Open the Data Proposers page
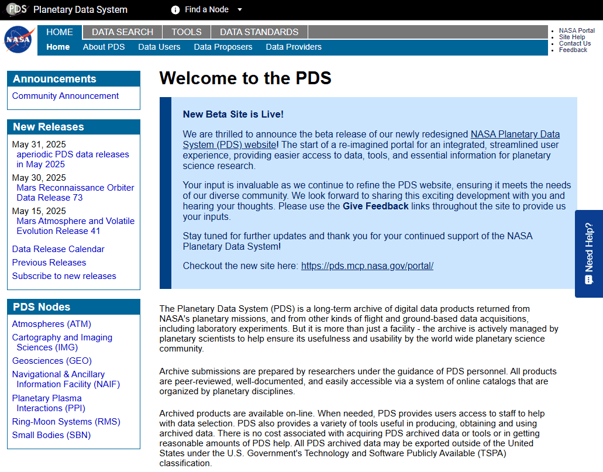 tap(223, 47)
